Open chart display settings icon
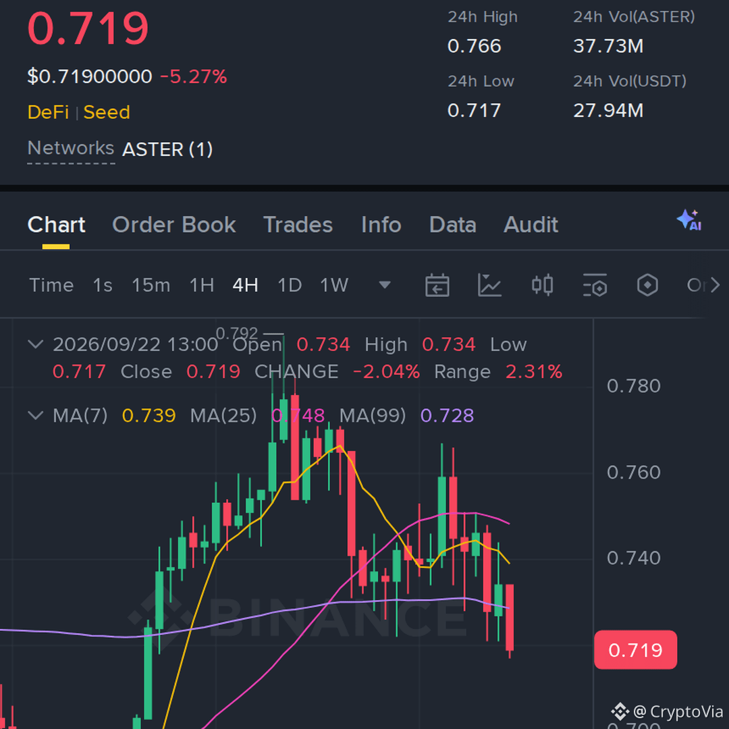 coord(595,285)
